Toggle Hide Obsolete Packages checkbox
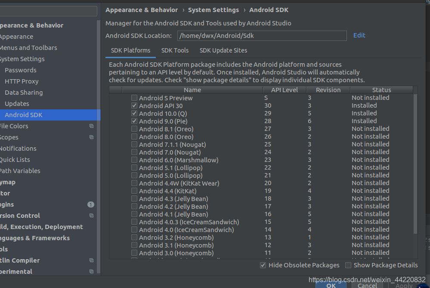 pos(263,265)
